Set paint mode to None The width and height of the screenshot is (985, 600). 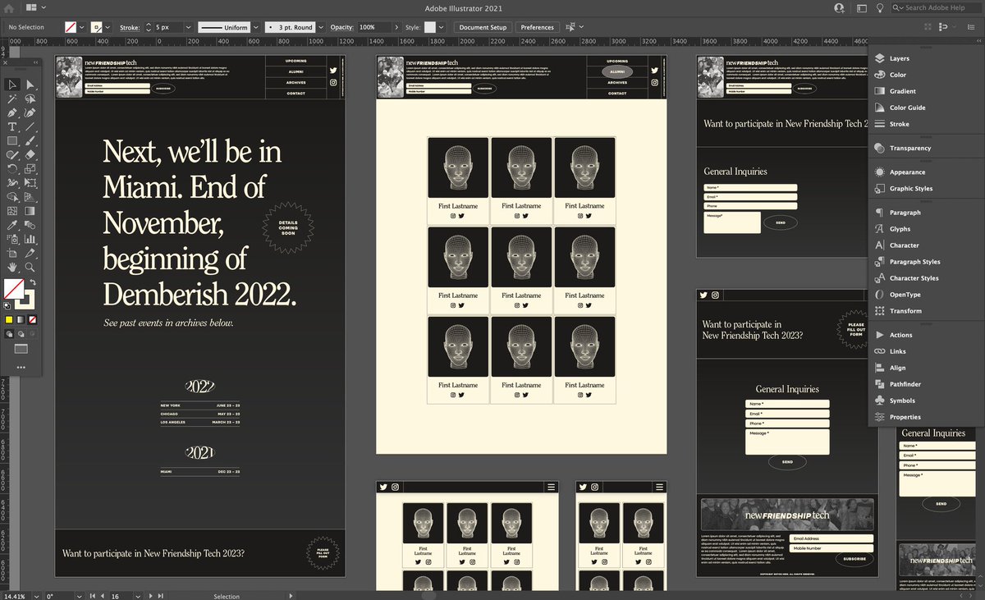32,318
